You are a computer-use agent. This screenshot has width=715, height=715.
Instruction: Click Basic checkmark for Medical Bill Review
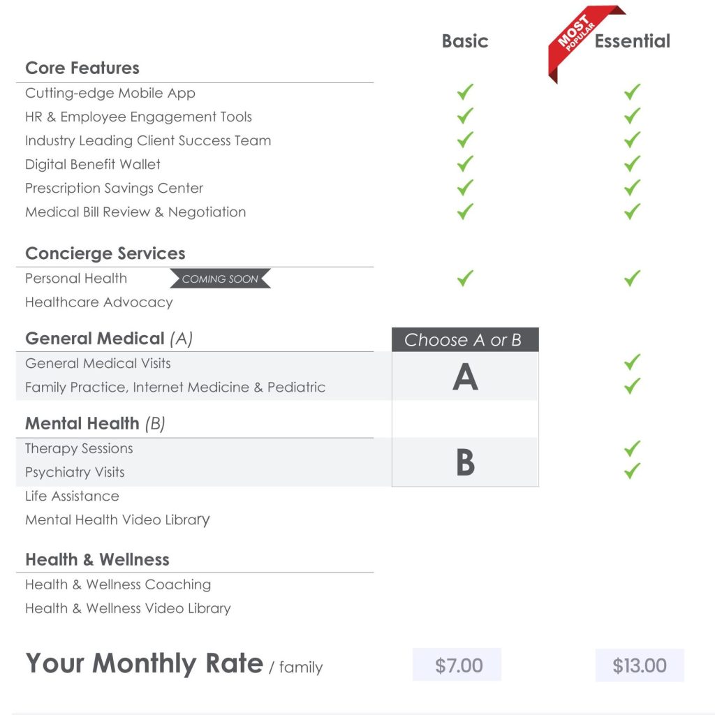point(465,211)
